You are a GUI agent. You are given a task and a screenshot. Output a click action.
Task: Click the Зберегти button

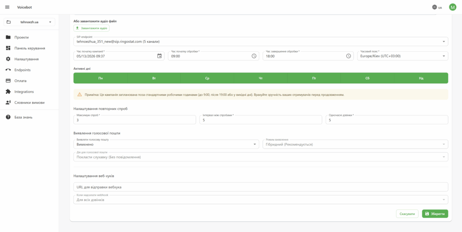[x=435, y=214]
